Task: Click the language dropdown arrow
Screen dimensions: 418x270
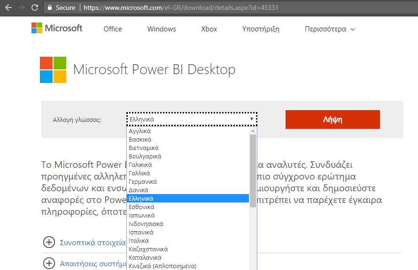Action: click(251, 119)
